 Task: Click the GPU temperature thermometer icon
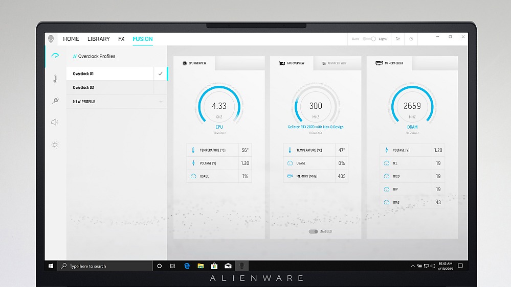pos(290,150)
